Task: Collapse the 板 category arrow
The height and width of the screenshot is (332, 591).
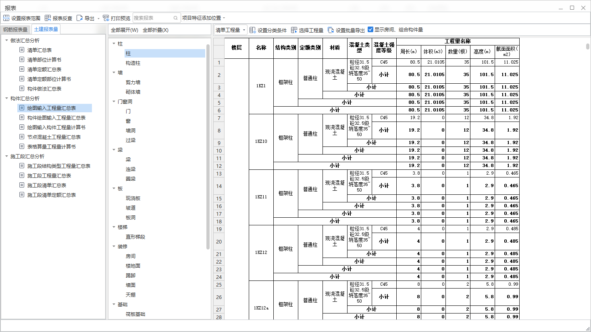Action: pyautogui.click(x=114, y=188)
